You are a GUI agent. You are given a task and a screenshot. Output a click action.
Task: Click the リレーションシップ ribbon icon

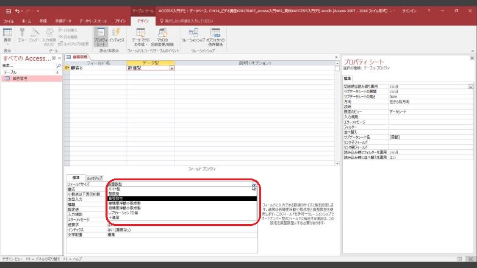click(x=193, y=35)
